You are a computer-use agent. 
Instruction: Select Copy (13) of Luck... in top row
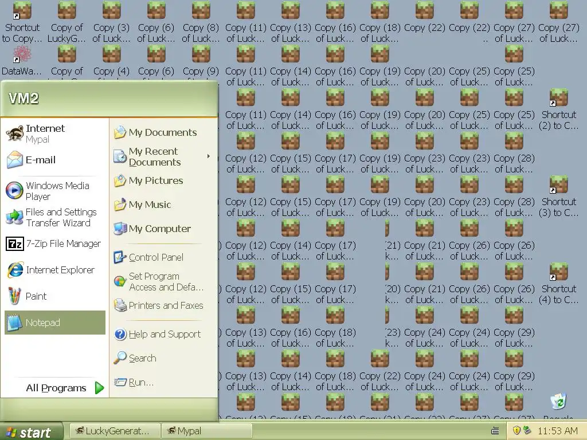click(290, 22)
